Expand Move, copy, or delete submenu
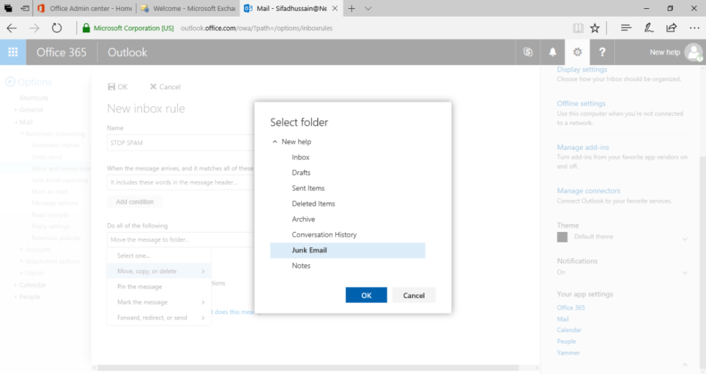This screenshot has width=706, height=374. [159, 271]
